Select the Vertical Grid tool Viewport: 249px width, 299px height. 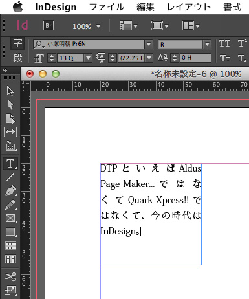pos(10,259)
